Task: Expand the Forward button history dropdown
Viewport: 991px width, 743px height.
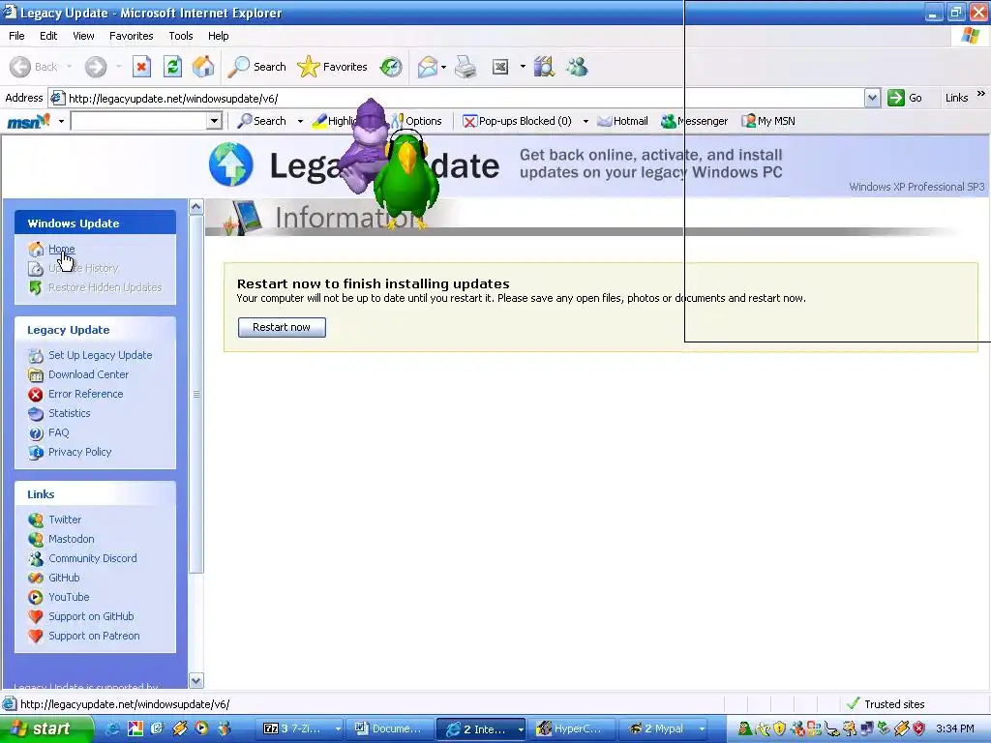Action: tap(118, 67)
